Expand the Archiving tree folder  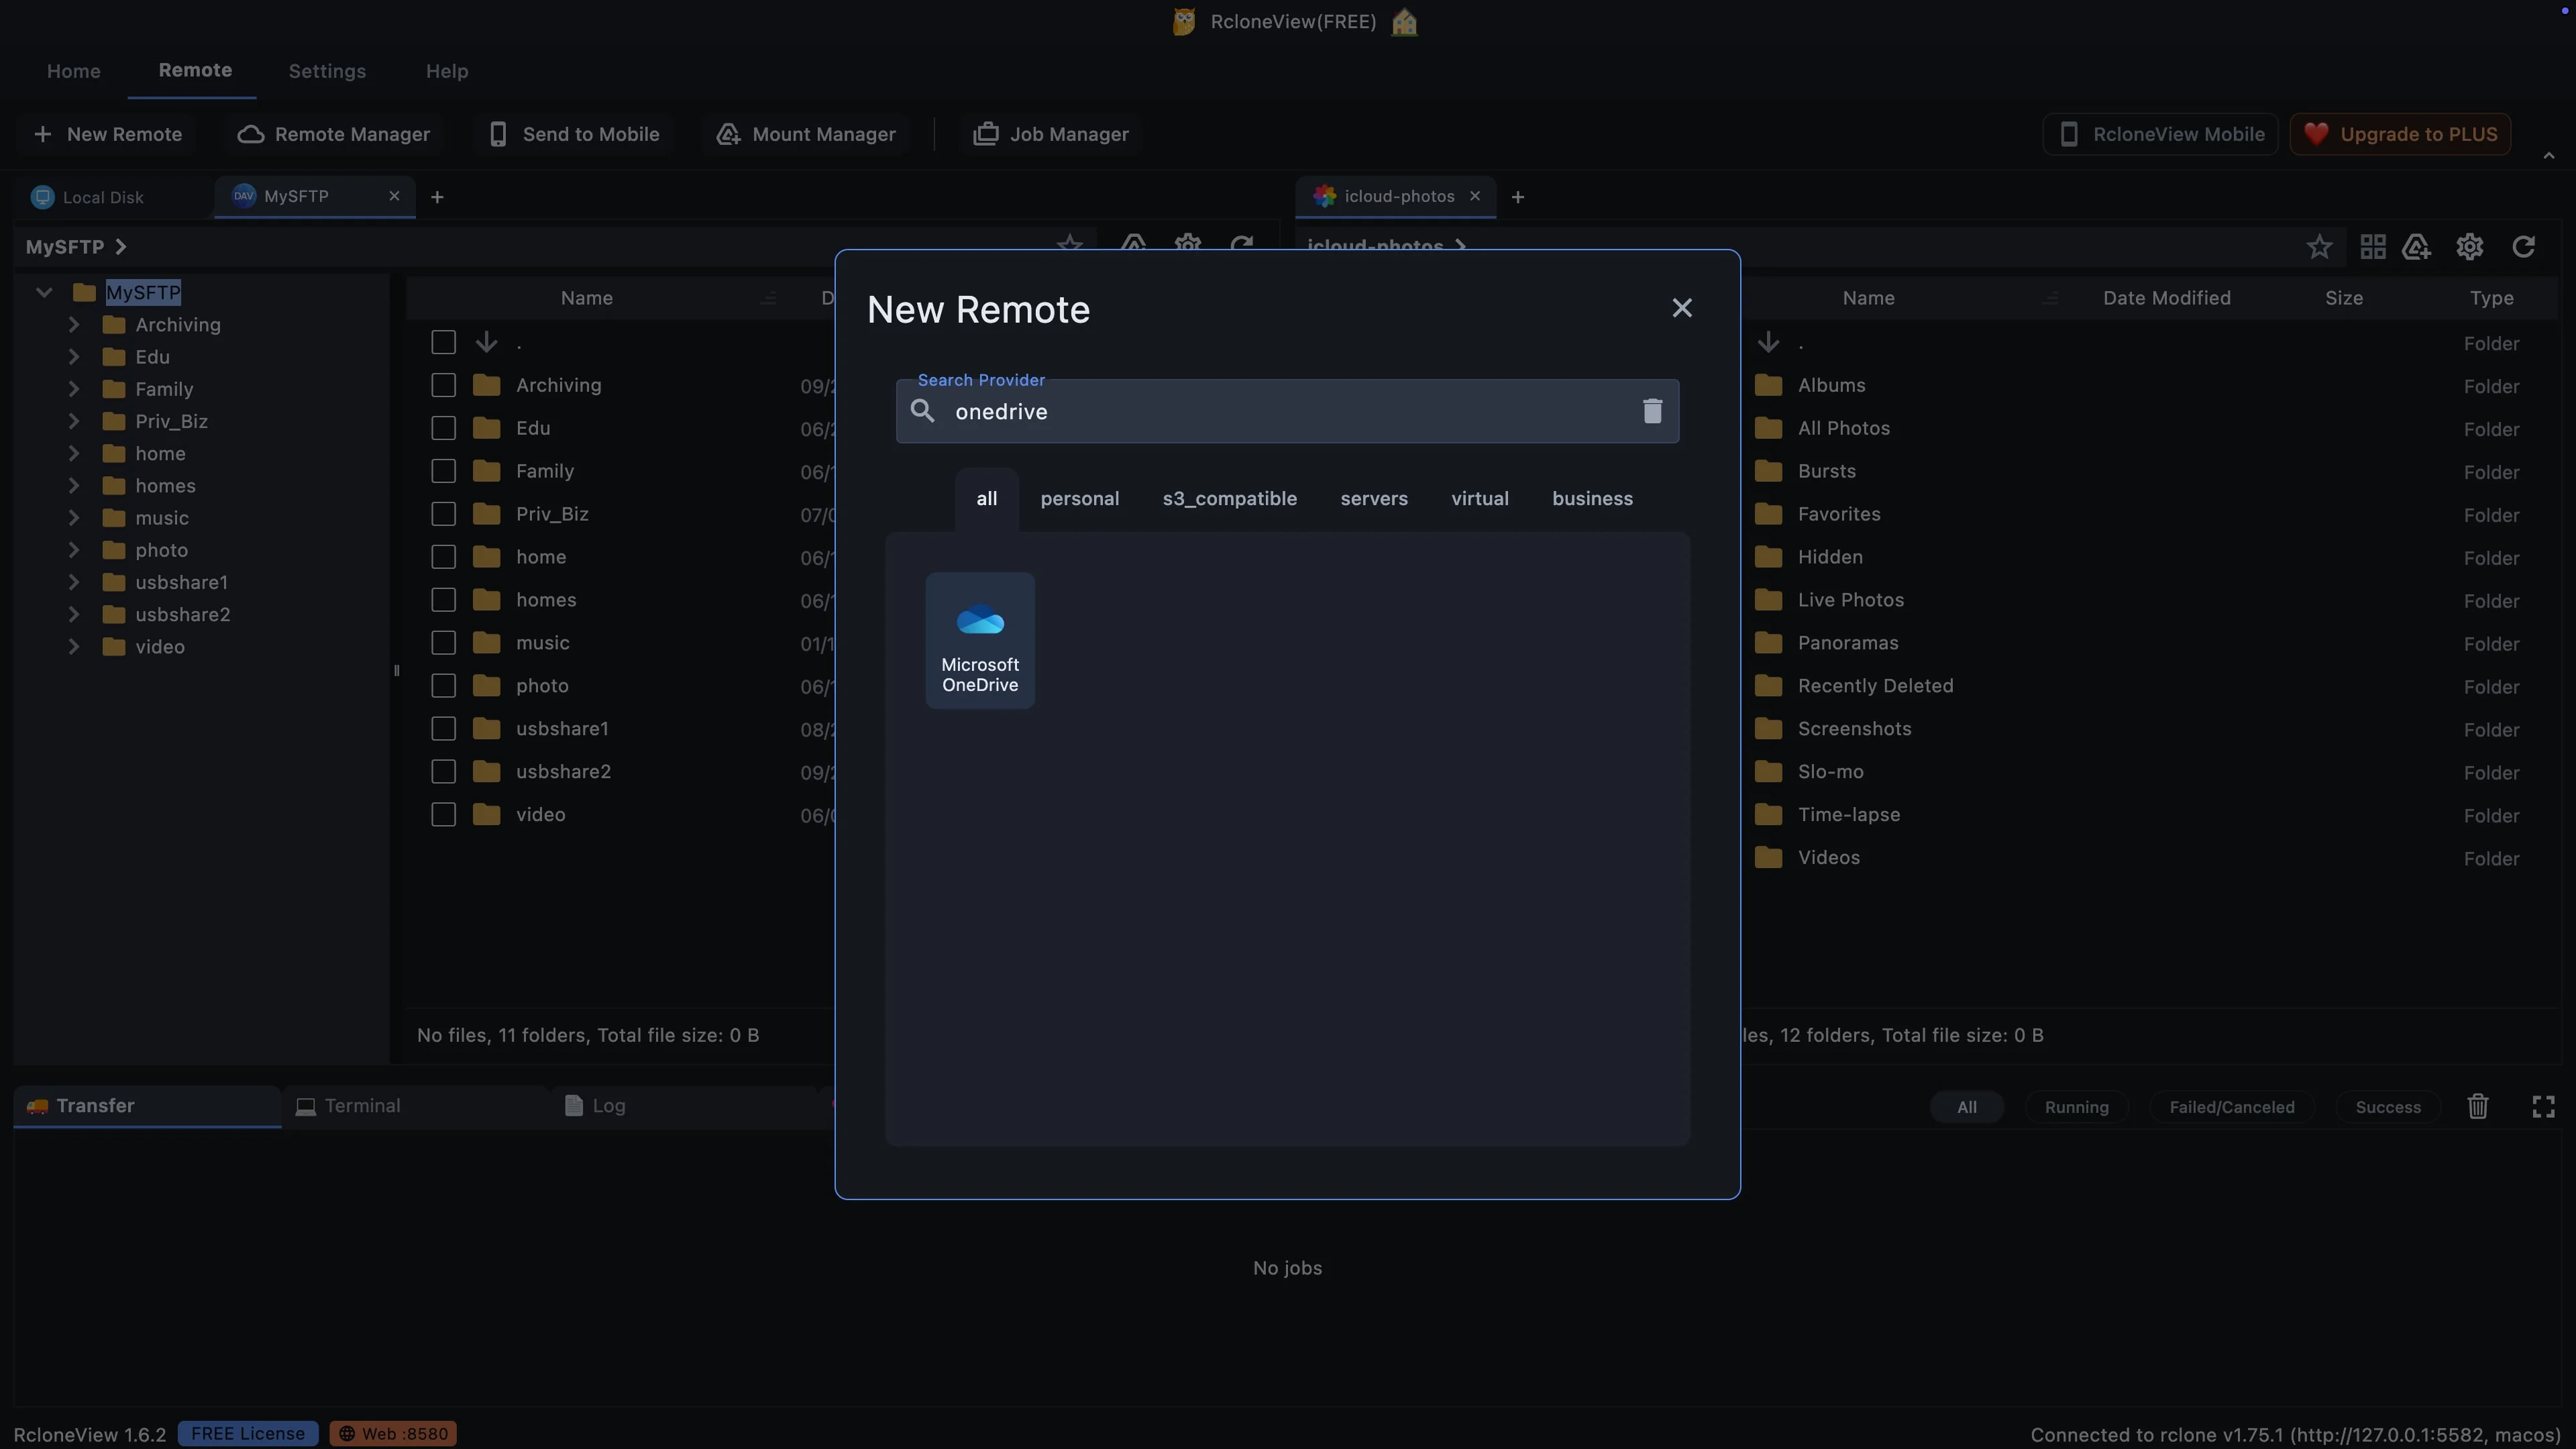coord(74,324)
